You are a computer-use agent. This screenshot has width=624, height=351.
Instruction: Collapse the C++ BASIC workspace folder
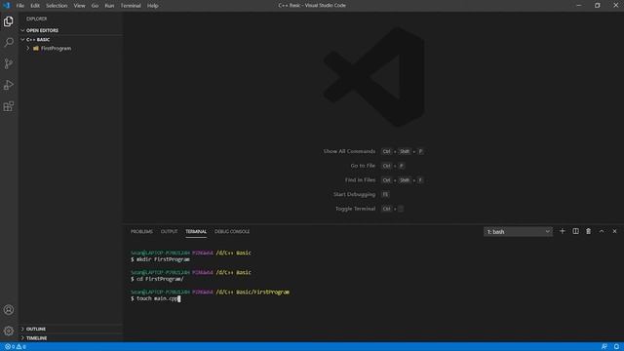[22, 39]
